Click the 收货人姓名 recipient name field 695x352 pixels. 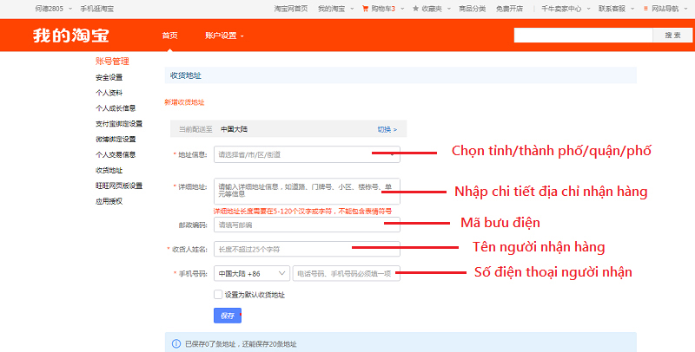(x=307, y=249)
